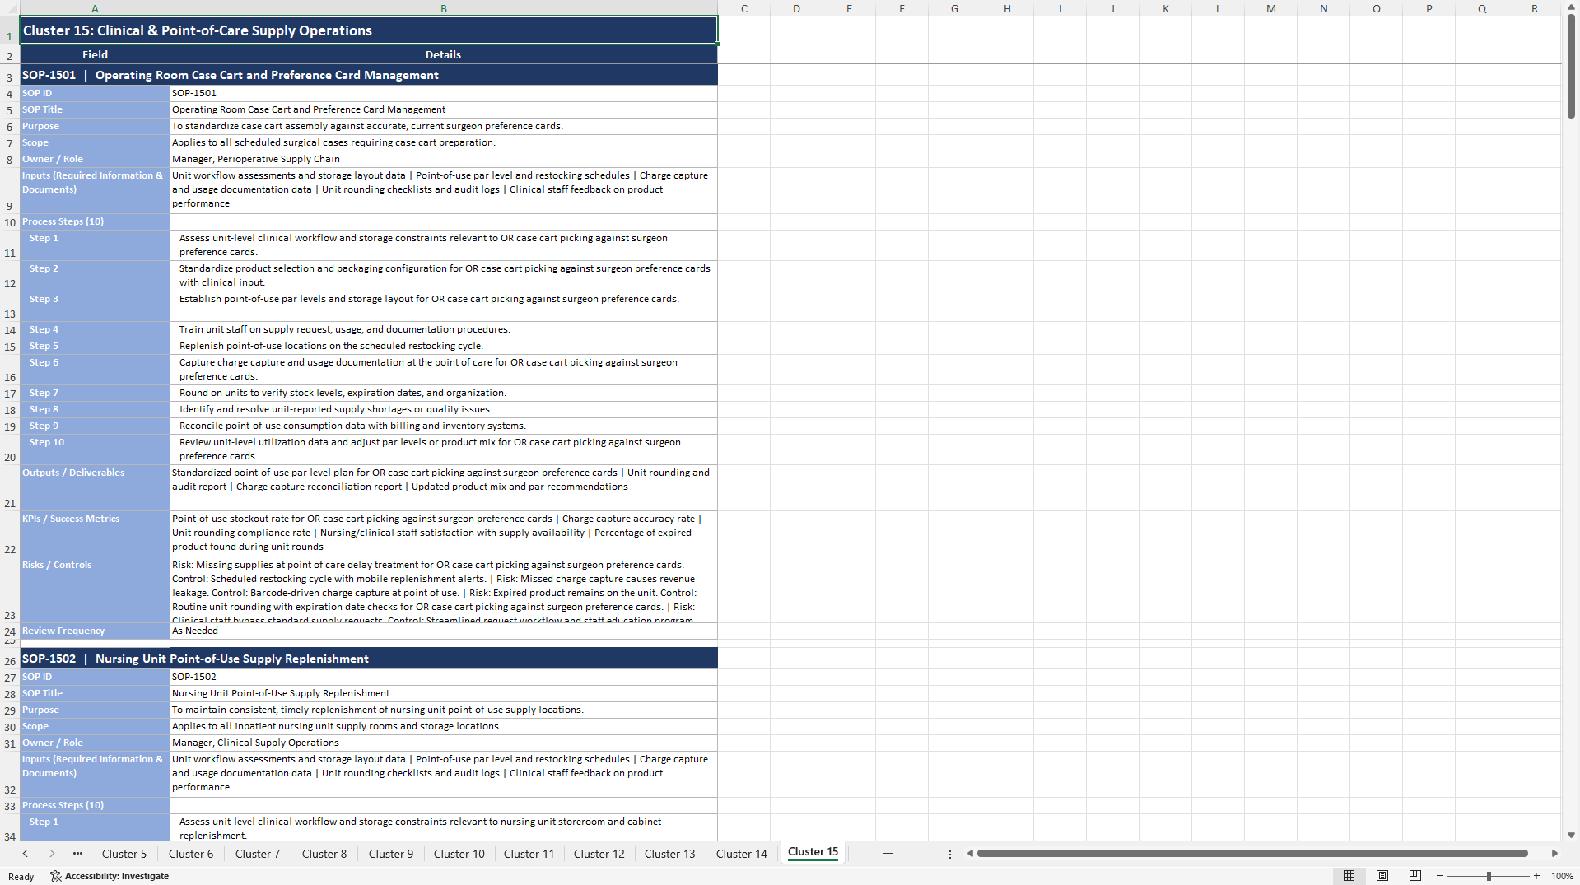This screenshot has width=1580, height=885.
Task: Select Round on units to verify cell
Action: 444,393
